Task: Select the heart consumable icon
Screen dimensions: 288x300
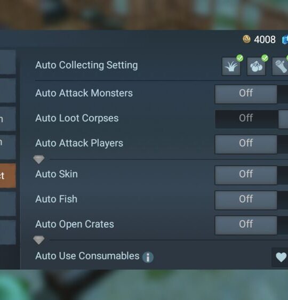Action: [281, 257]
